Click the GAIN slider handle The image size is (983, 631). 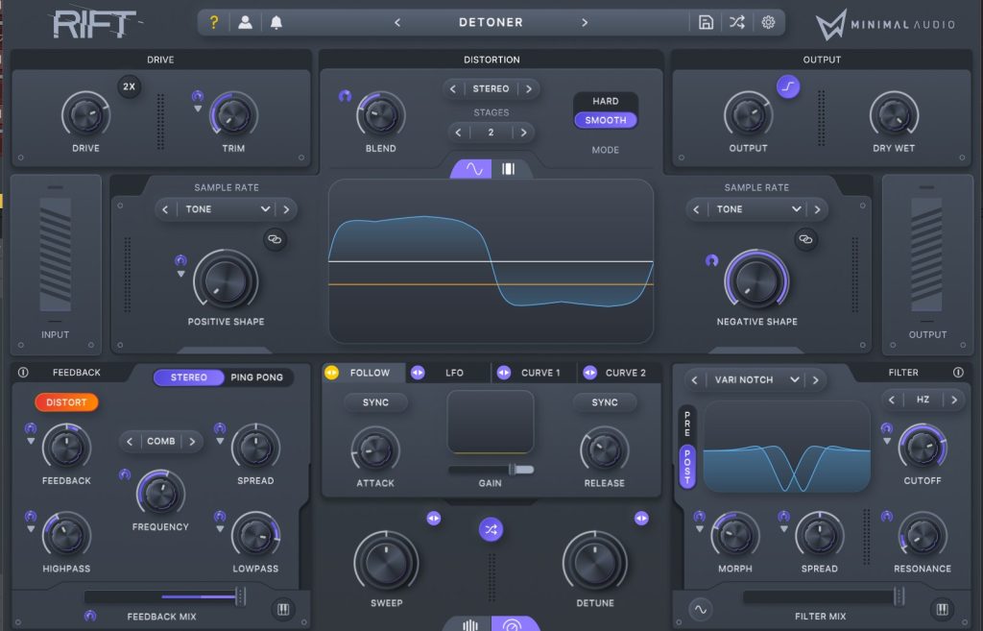(x=515, y=469)
